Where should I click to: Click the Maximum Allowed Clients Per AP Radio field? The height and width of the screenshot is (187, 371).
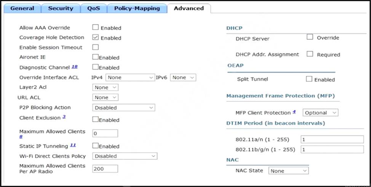(105, 168)
